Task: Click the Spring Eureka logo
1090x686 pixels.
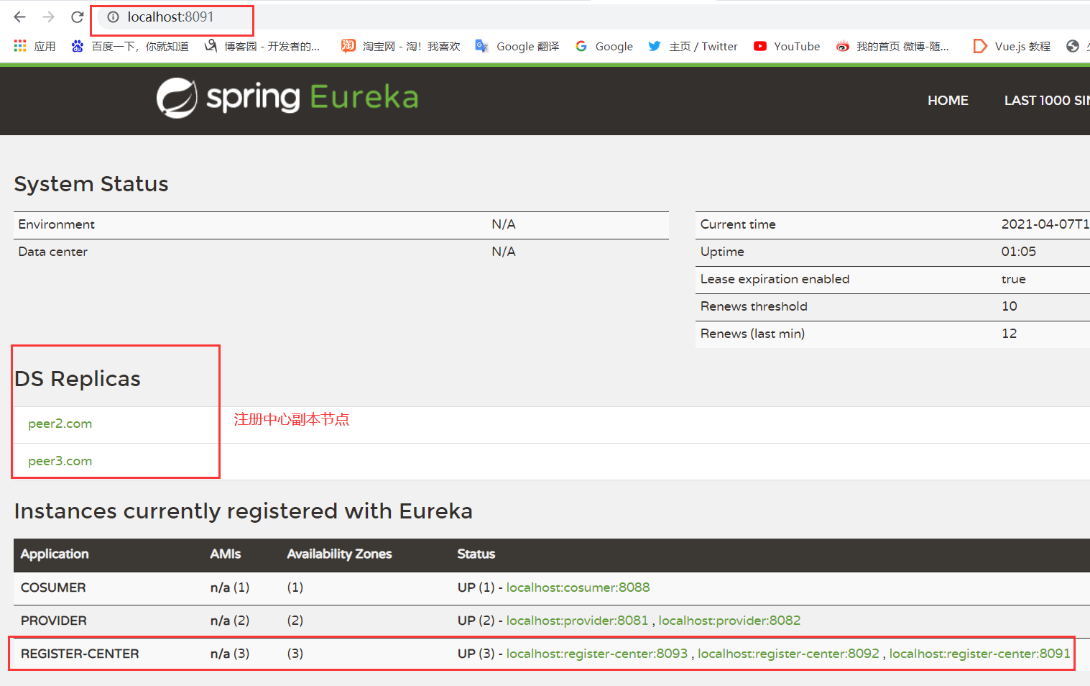Action: pyautogui.click(x=286, y=98)
